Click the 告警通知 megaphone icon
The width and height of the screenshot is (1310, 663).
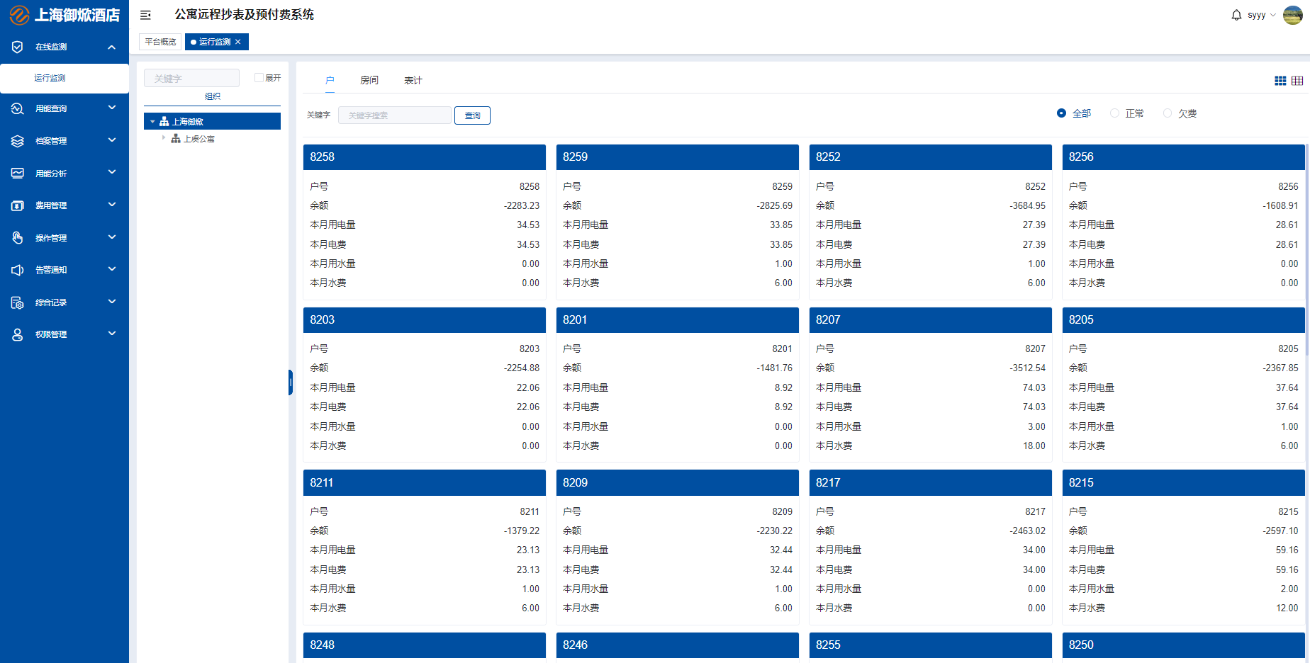[18, 270]
